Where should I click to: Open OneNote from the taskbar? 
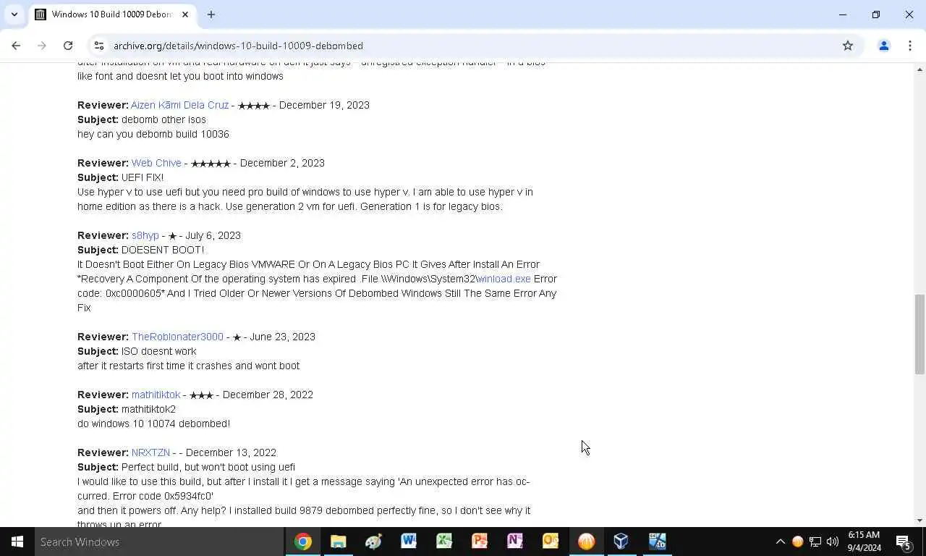[515, 542]
